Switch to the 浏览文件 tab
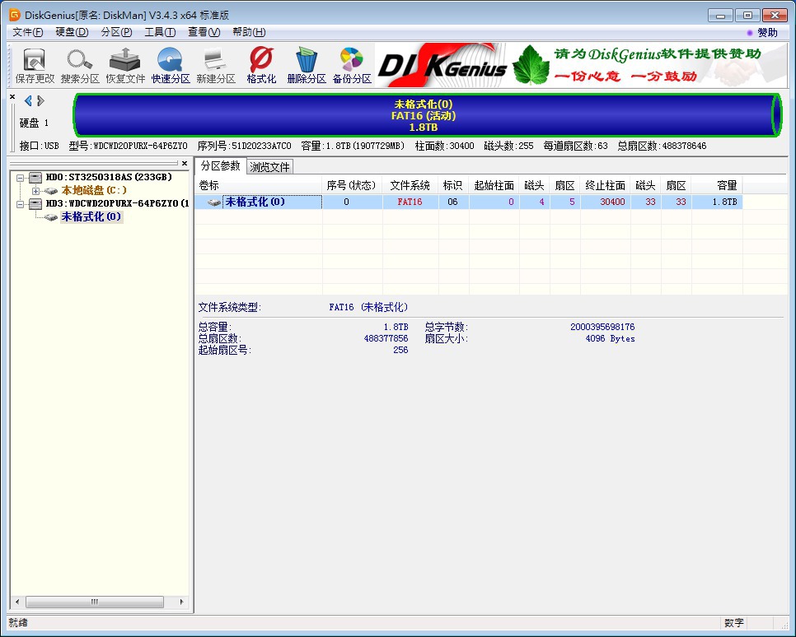The width and height of the screenshot is (796, 637). [269, 167]
